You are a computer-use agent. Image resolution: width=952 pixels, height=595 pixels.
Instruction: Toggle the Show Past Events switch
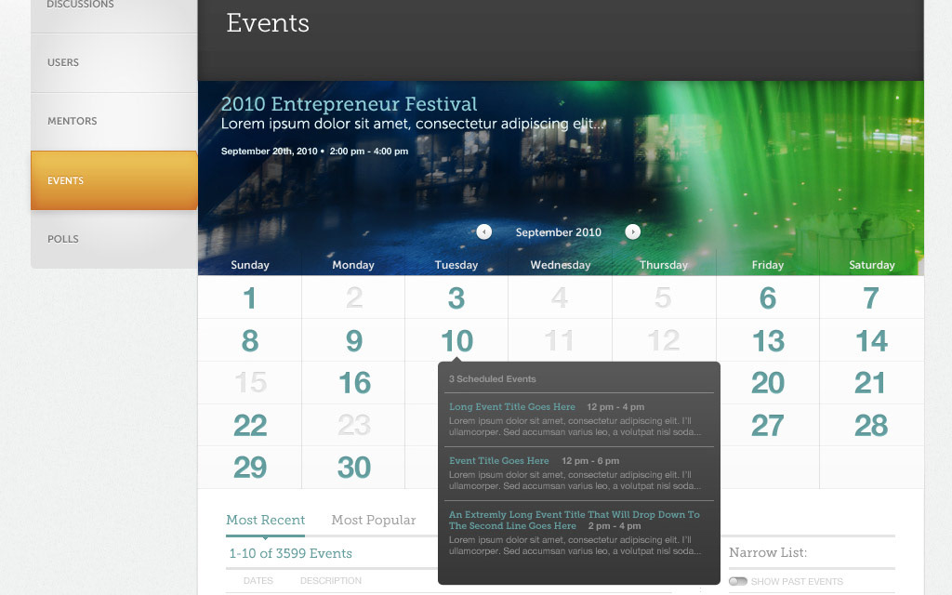pos(738,581)
